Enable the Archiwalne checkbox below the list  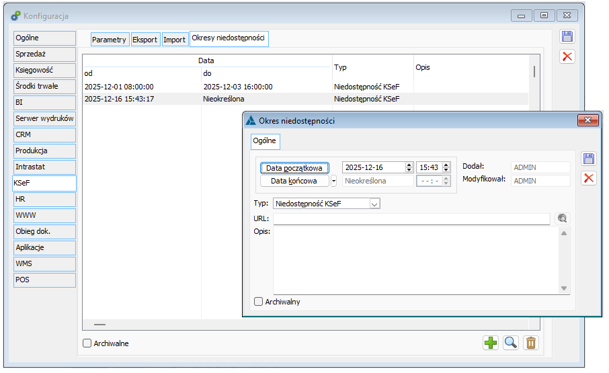[x=87, y=343]
